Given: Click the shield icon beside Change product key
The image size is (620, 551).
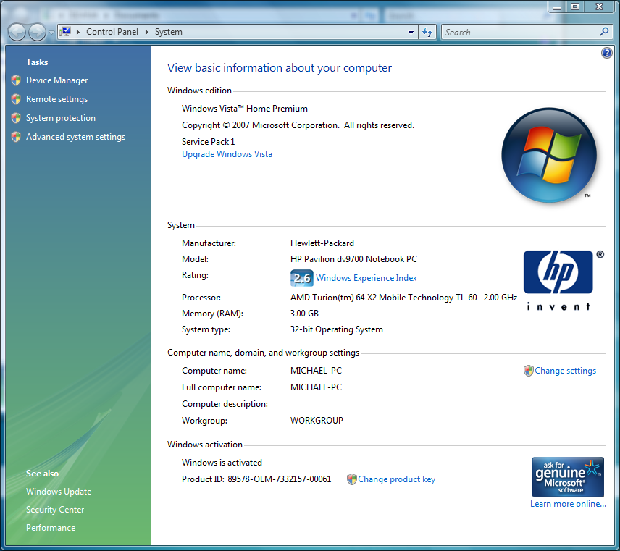Looking at the screenshot, I should [351, 479].
